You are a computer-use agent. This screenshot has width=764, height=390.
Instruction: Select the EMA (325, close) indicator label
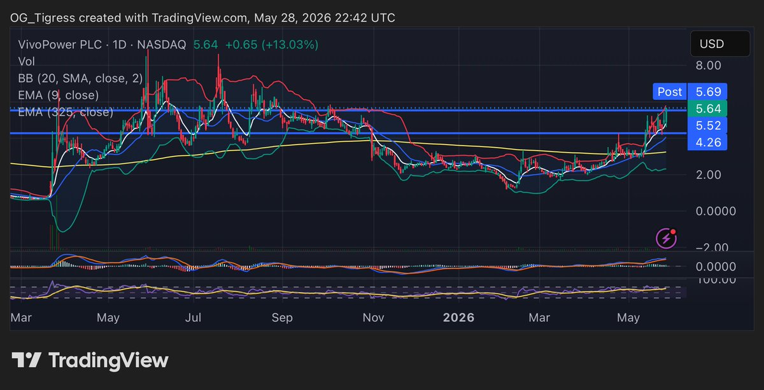tap(66, 112)
